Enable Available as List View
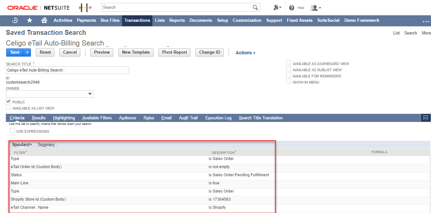The image size is (431, 213). point(8,107)
